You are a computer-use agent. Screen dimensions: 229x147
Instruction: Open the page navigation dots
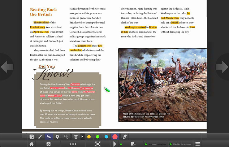(73, 144)
